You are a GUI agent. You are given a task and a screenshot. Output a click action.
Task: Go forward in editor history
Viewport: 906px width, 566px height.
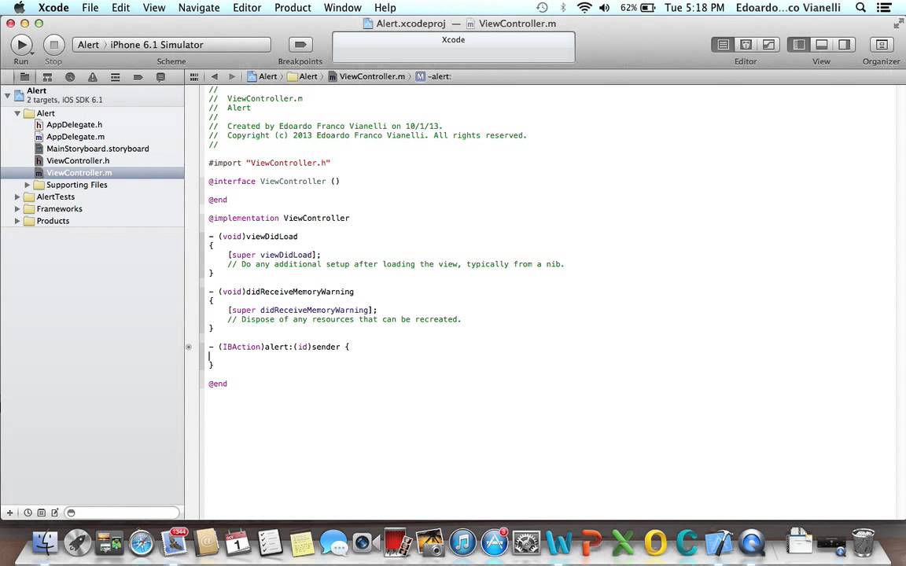[232, 76]
